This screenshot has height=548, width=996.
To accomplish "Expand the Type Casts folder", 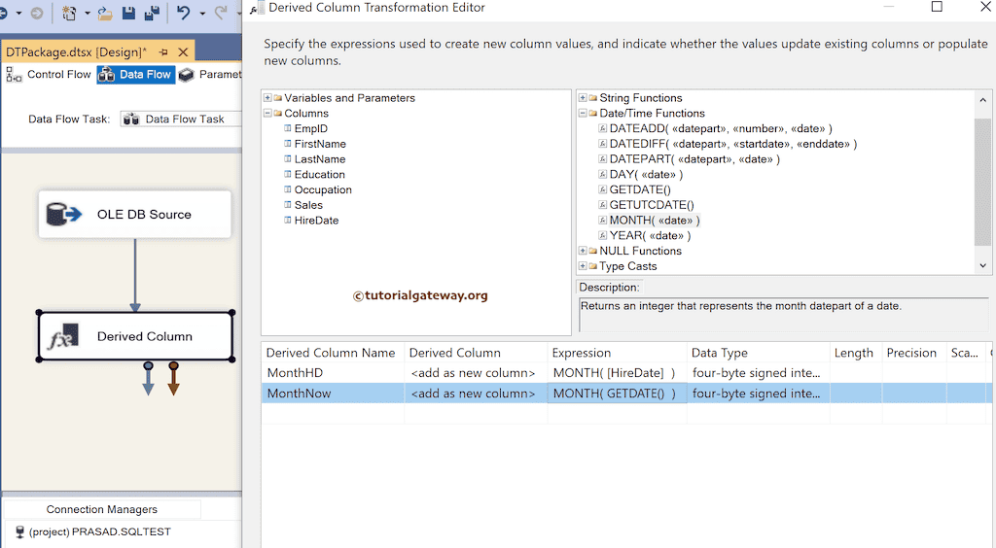I will pyautogui.click(x=583, y=266).
